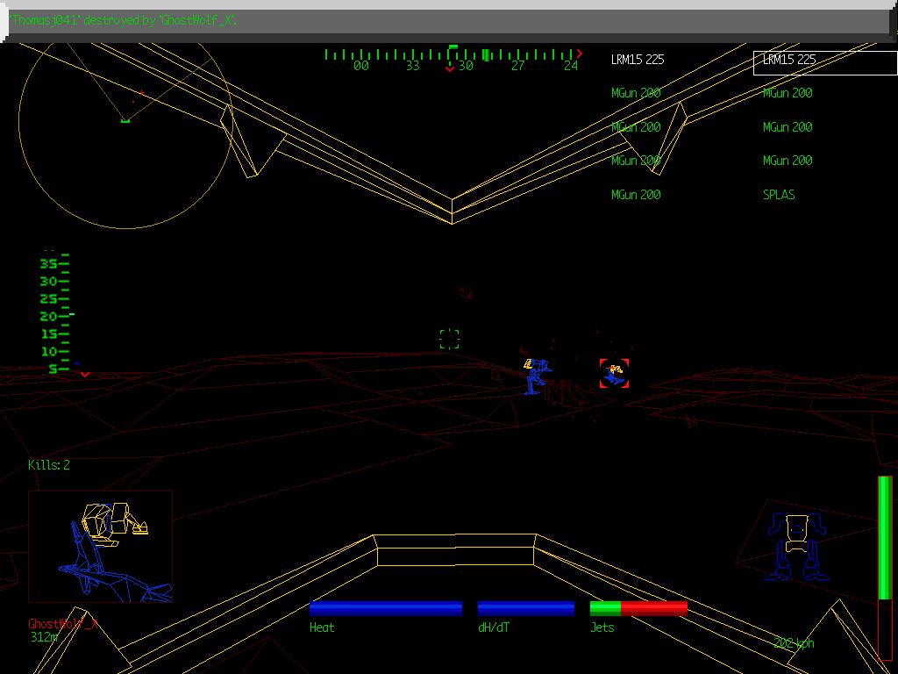898x674 pixels.
Task: Click the 20 mark on left ladder scale
Action: pos(49,316)
